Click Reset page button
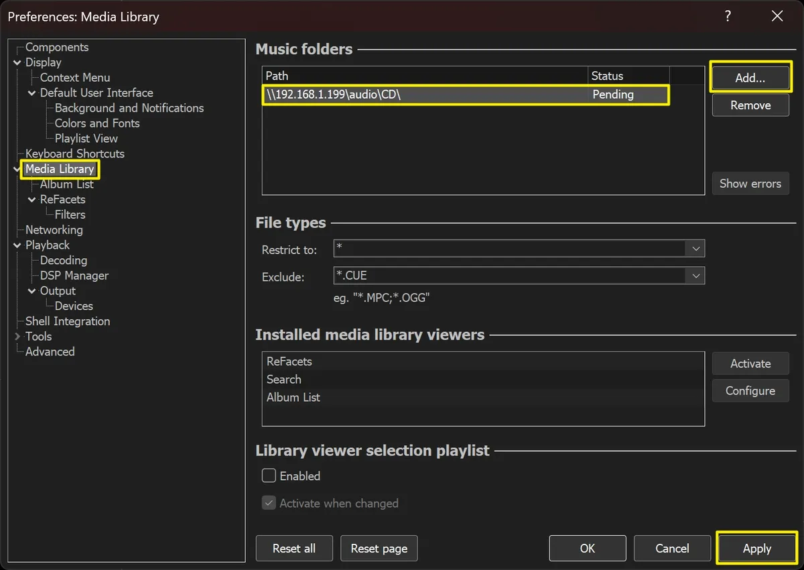804x570 pixels. click(379, 549)
